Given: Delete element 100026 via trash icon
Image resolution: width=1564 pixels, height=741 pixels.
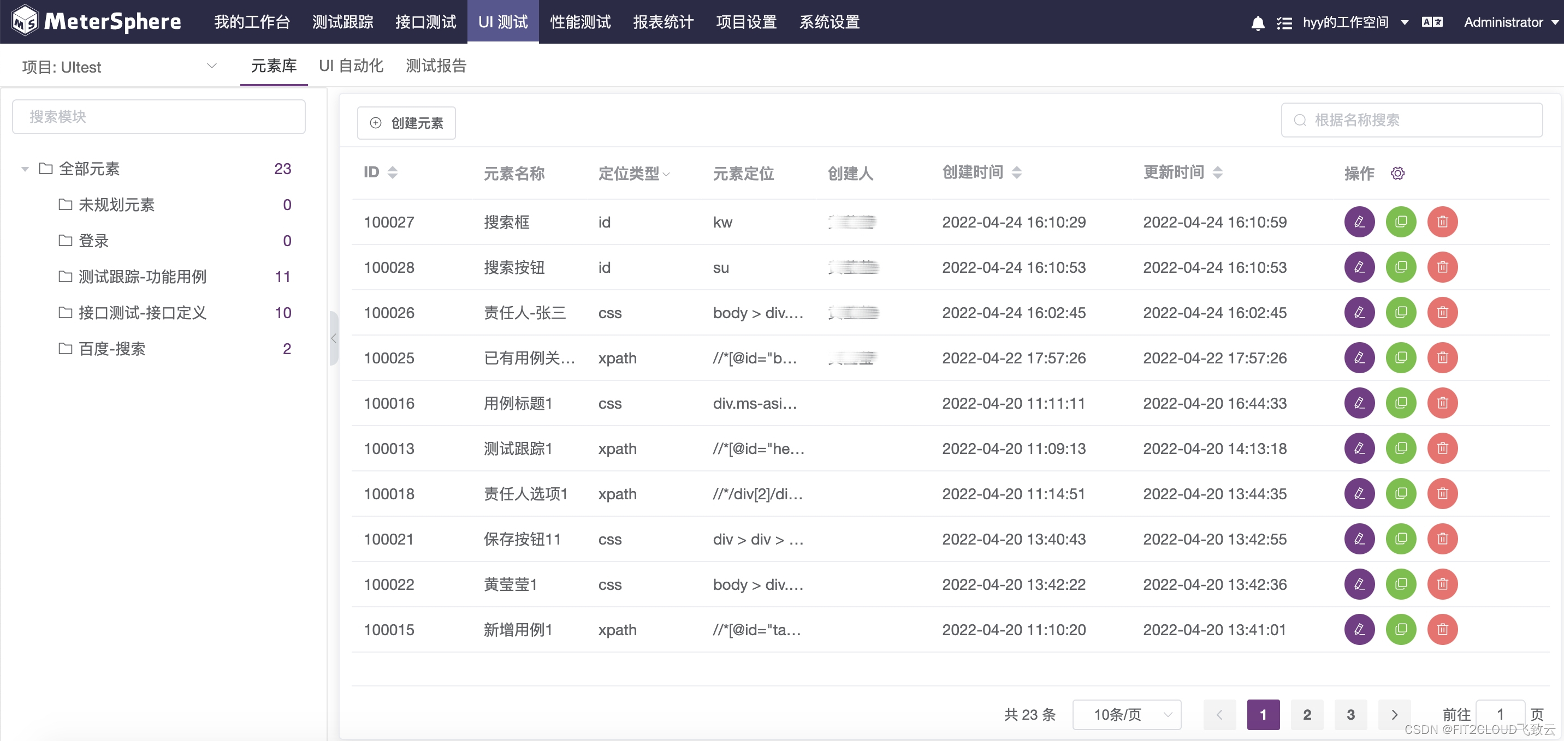Looking at the screenshot, I should [x=1442, y=313].
